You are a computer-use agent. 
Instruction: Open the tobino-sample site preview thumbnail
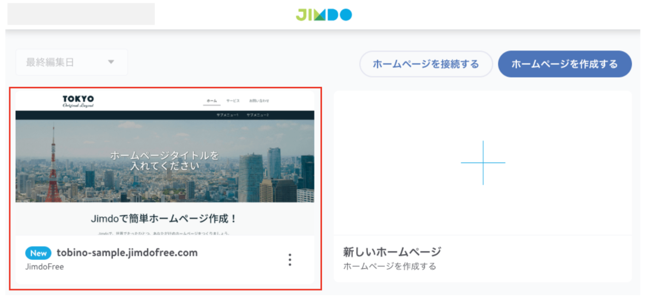tap(165, 163)
